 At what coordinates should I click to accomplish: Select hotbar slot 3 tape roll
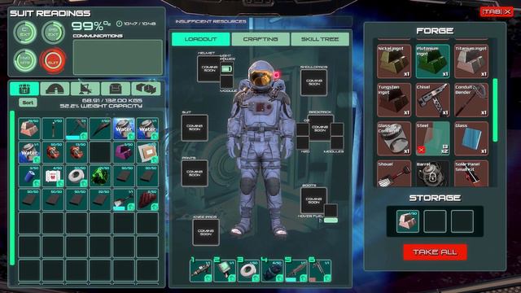[x=249, y=271]
